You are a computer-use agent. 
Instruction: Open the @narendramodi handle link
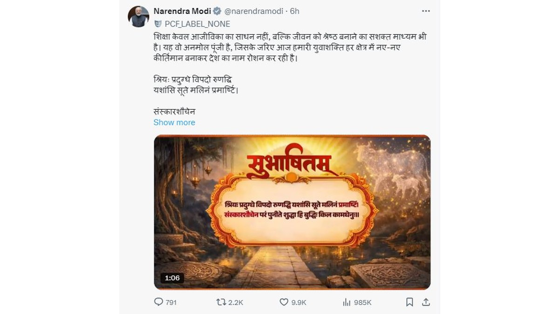[254, 11]
